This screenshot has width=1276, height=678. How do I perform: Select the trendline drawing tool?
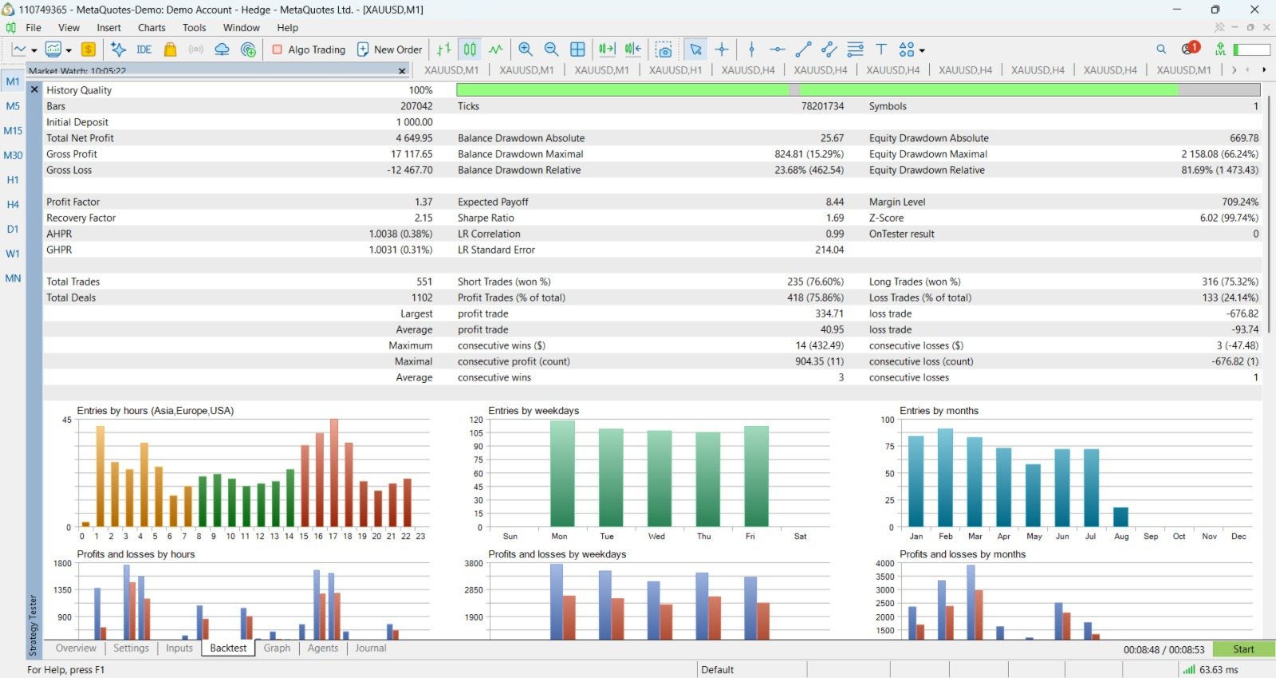[803, 49]
